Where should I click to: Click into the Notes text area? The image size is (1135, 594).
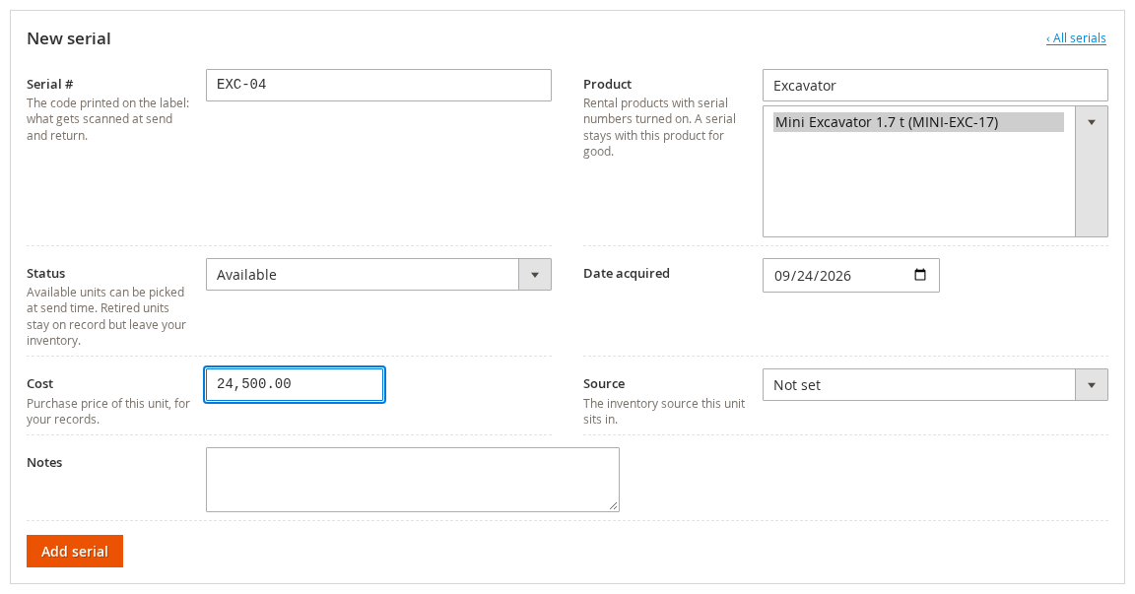[413, 480]
